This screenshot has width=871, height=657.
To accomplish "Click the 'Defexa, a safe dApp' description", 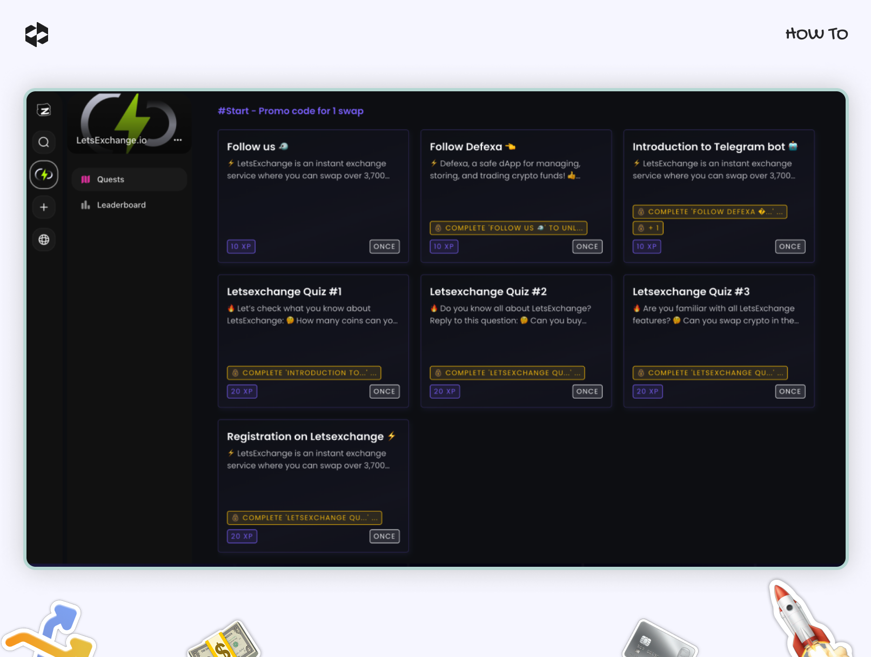I will [x=506, y=170].
